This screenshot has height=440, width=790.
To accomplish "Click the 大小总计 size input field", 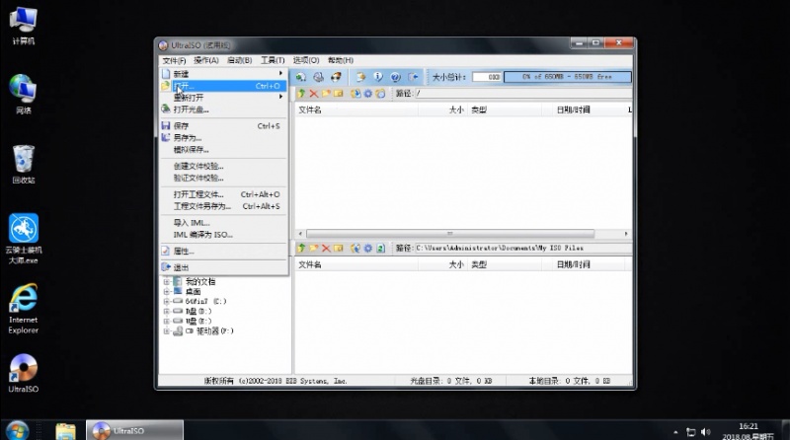I will 487,77.
